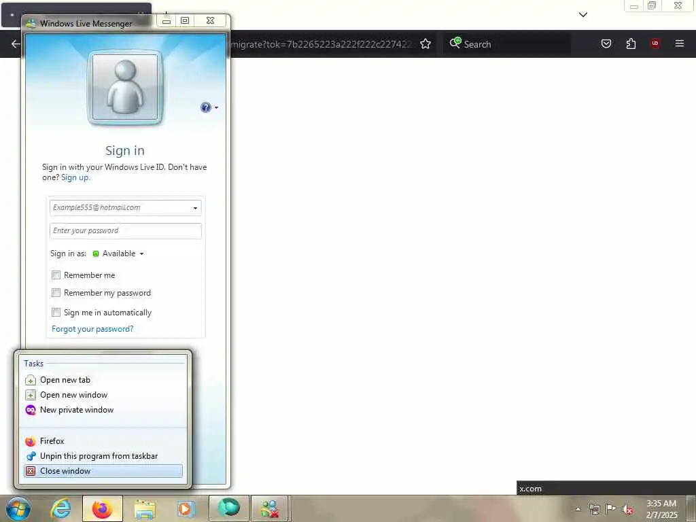This screenshot has height=522, width=696.
Task: Click the network tray icon
Action: [595, 509]
